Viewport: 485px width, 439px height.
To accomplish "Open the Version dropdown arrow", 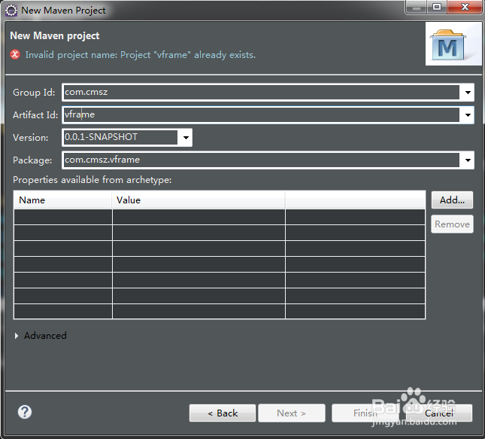I will 186,138.
